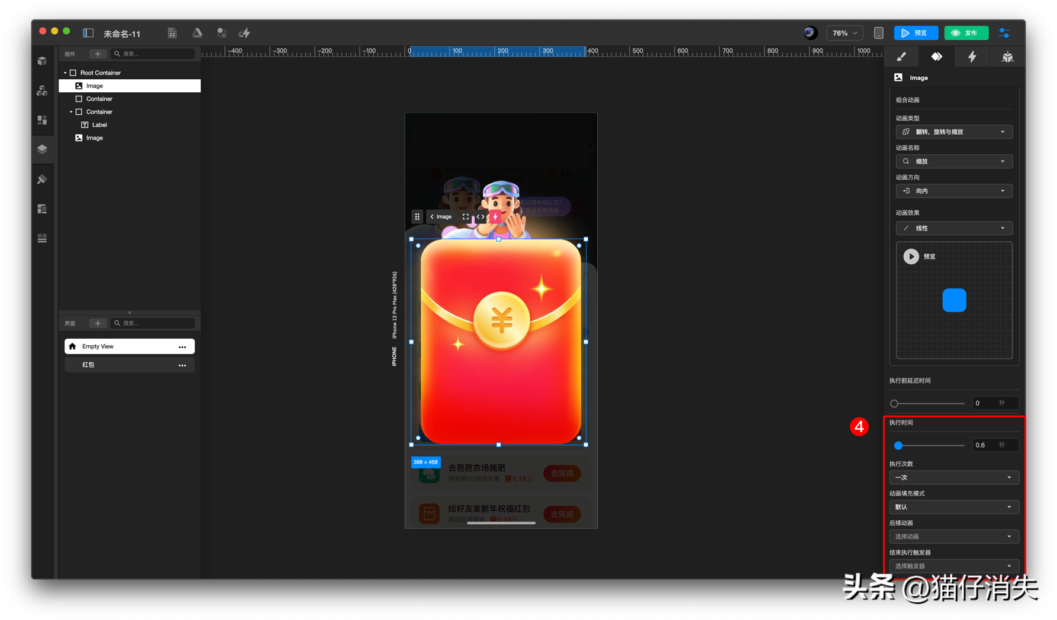
Task: Click the cloud drive triangle icon in the top toolbar
Action: [197, 33]
